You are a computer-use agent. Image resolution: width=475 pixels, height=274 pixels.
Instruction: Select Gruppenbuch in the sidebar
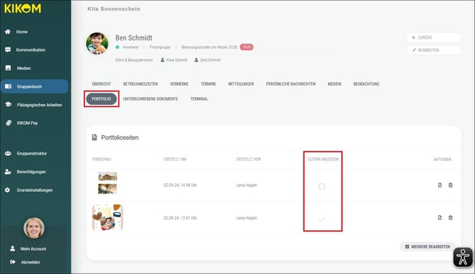[34, 86]
